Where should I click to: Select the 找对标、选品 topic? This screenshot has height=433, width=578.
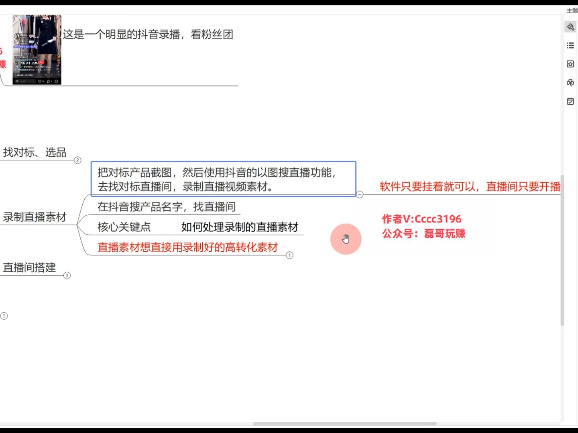click(35, 152)
